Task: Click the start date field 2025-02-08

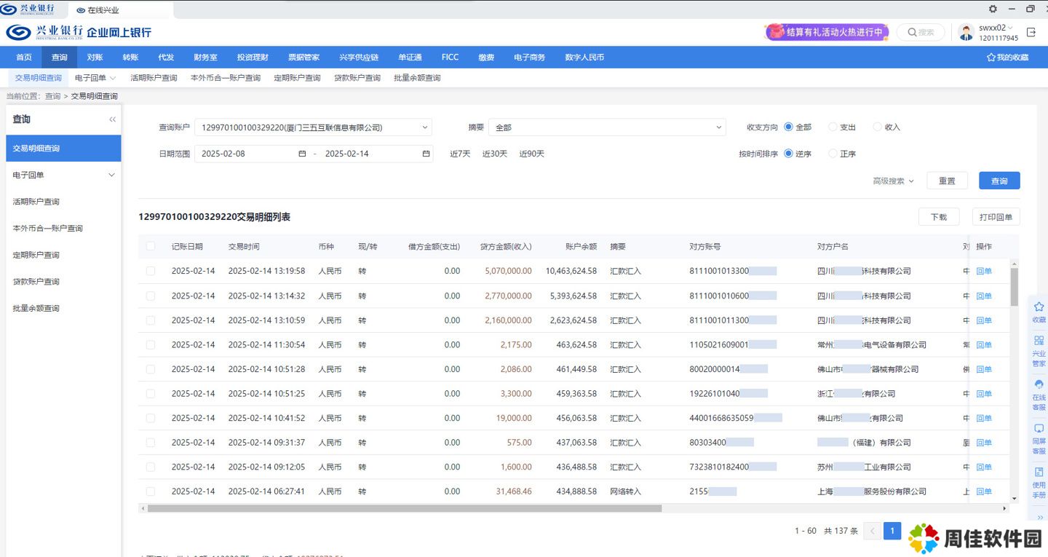Action: click(253, 154)
